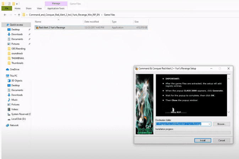
Task: Open Pictures under Quick access
Action: 15,44
